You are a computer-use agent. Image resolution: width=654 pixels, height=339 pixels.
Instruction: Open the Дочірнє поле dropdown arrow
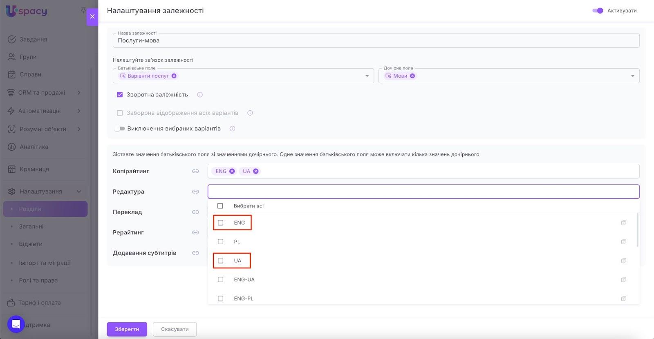pyautogui.click(x=632, y=76)
